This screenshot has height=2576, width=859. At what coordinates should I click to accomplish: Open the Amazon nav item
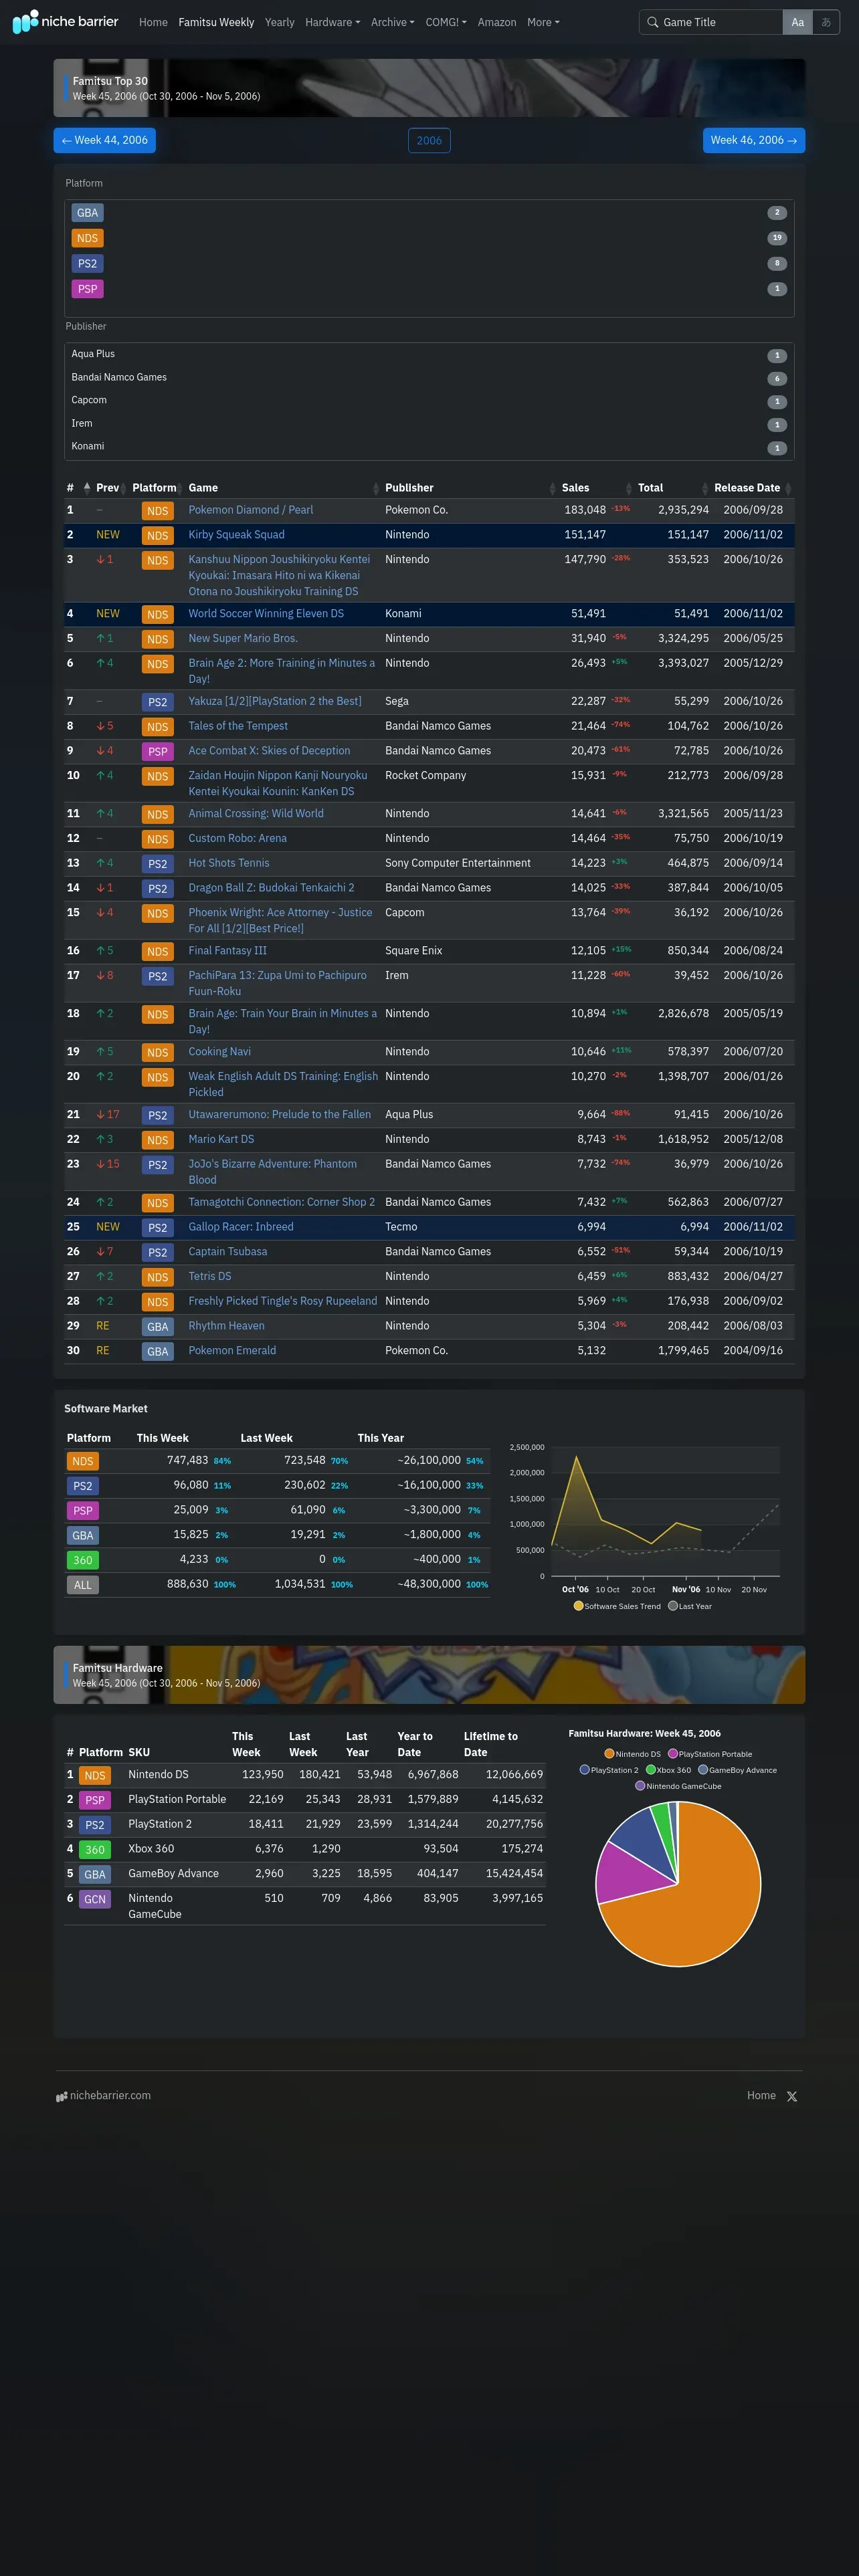[497, 22]
